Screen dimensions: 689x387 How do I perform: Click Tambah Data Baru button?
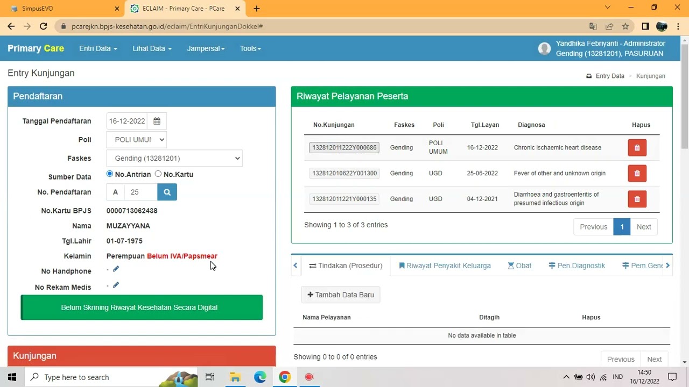341,295
